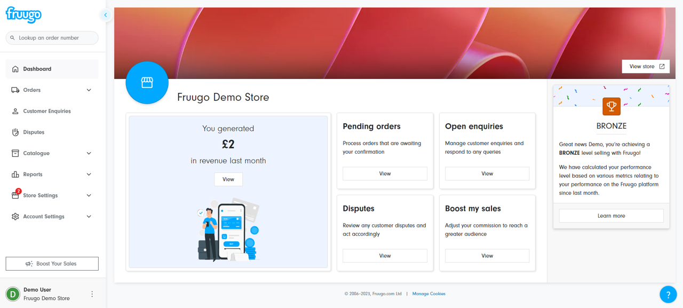Viewport: 683px width, 308px height.
Task: Open the help question mark button
Action: pyautogui.click(x=668, y=295)
